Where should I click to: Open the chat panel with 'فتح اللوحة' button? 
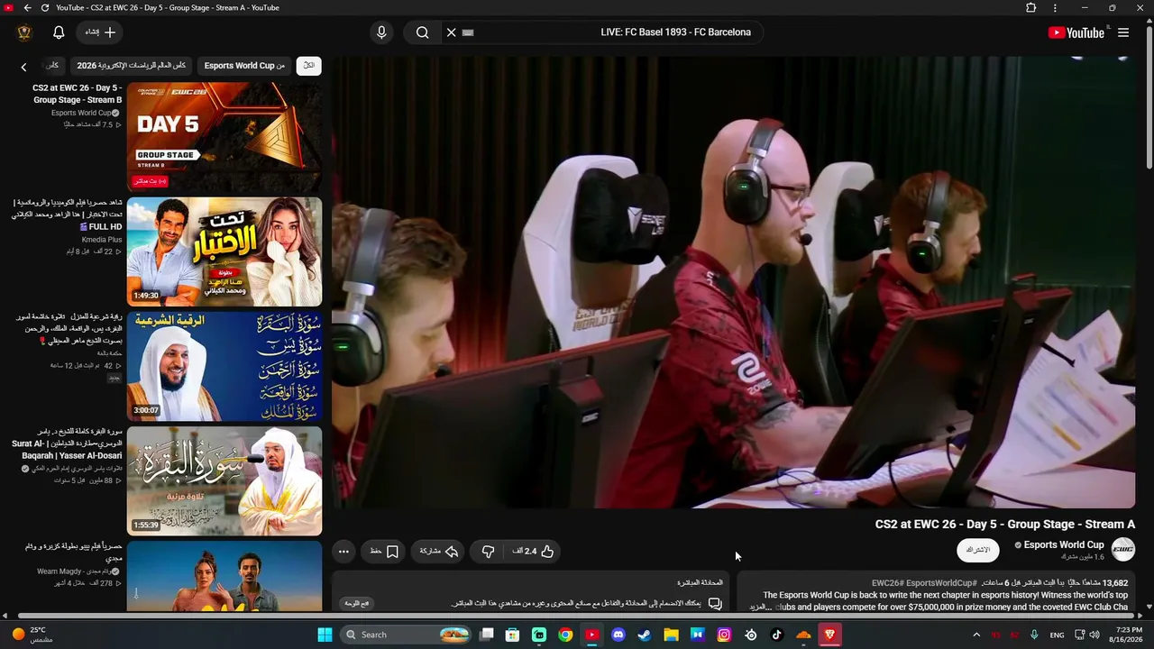point(357,604)
